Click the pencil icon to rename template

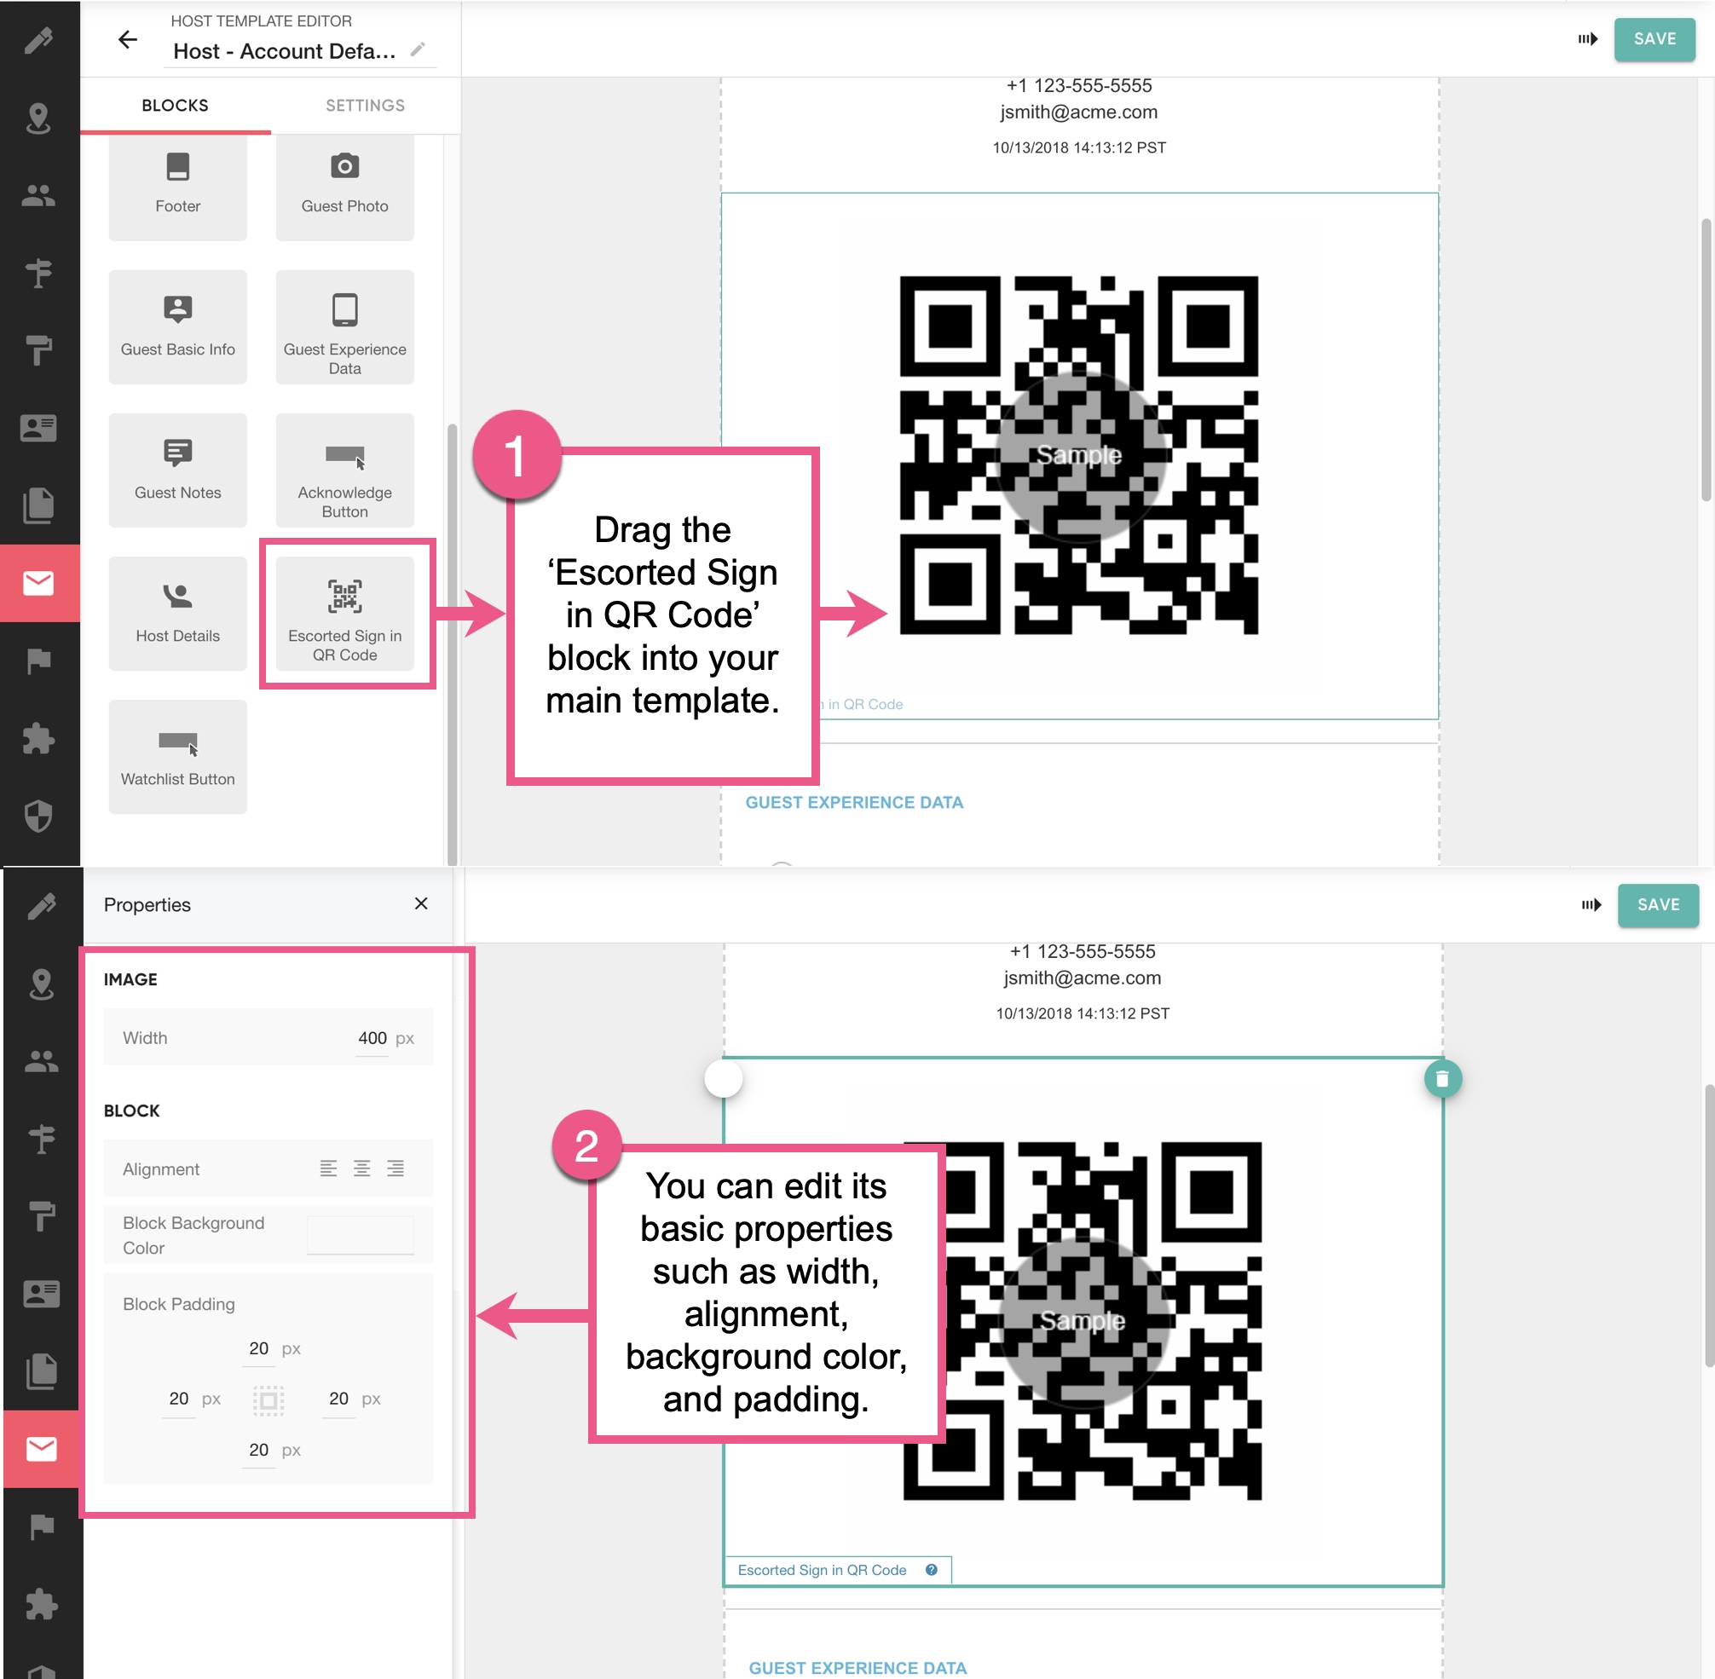coord(418,50)
